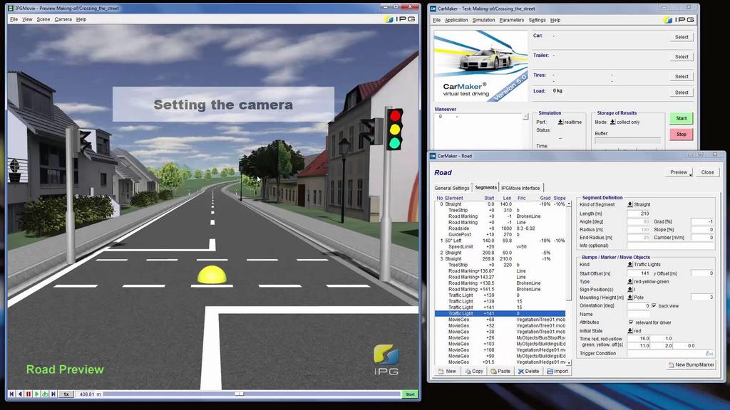
Task: Open the File menu in IPGMovie
Action: pyautogui.click(x=14, y=19)
